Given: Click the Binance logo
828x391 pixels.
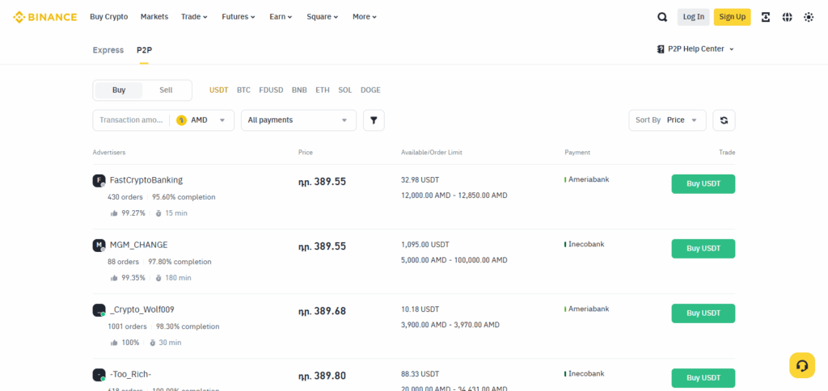Looking at the screenshot, I should [45, 17].
